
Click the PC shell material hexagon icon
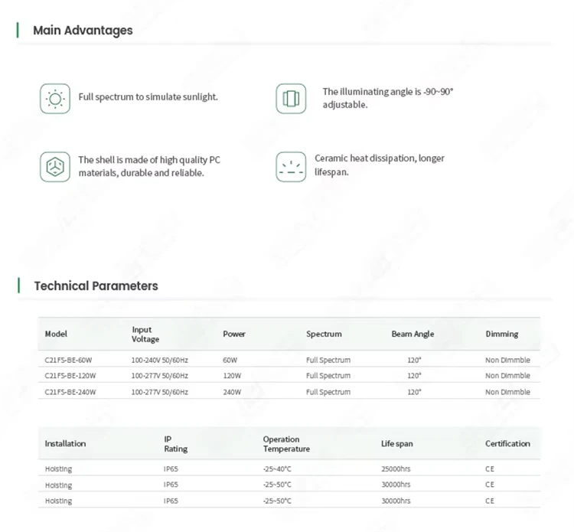(55, 167)
